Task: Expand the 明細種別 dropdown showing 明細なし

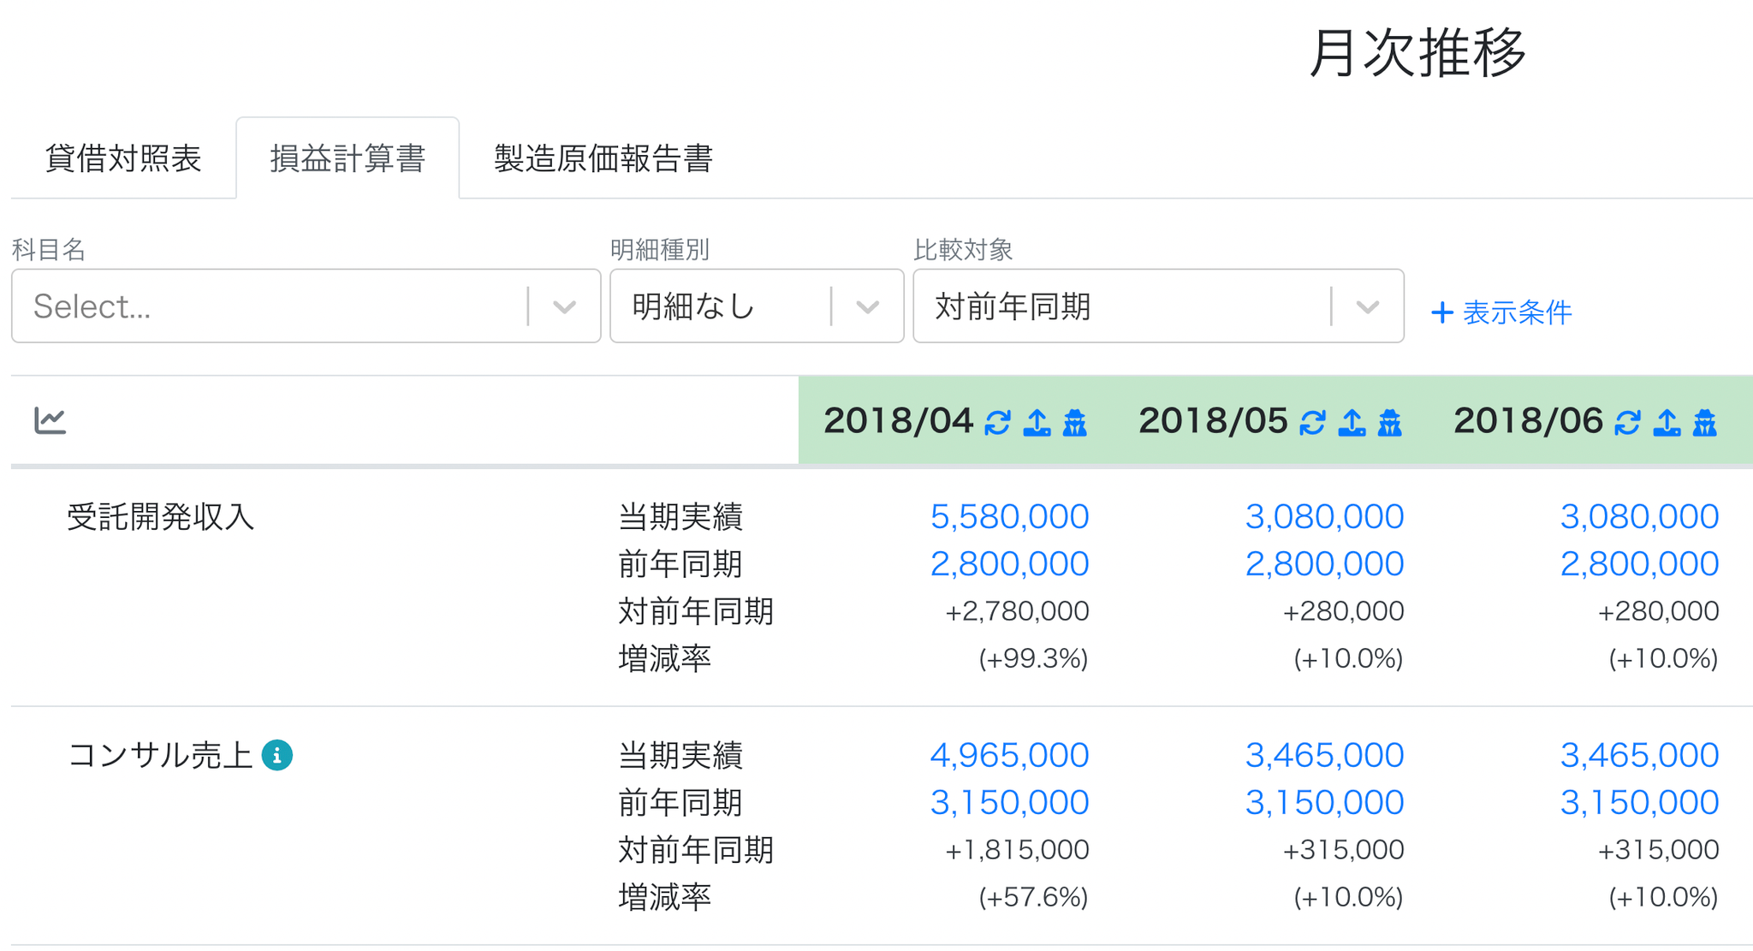Action: (757, 306)
